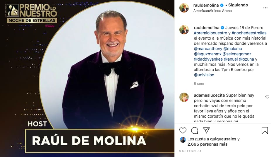Open the adameslucecita username link
The image size is (271, 157).
click(x=209, y=95)
